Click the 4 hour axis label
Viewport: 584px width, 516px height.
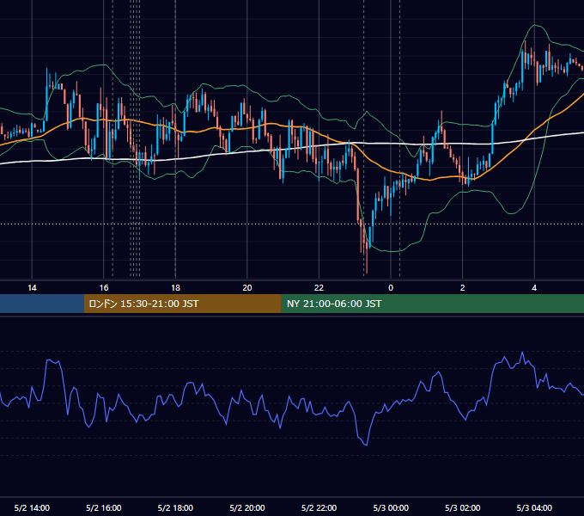pyautogui.click(x=534, y=288)
